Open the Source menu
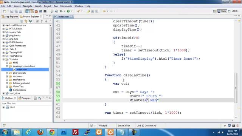 [17, 6]
